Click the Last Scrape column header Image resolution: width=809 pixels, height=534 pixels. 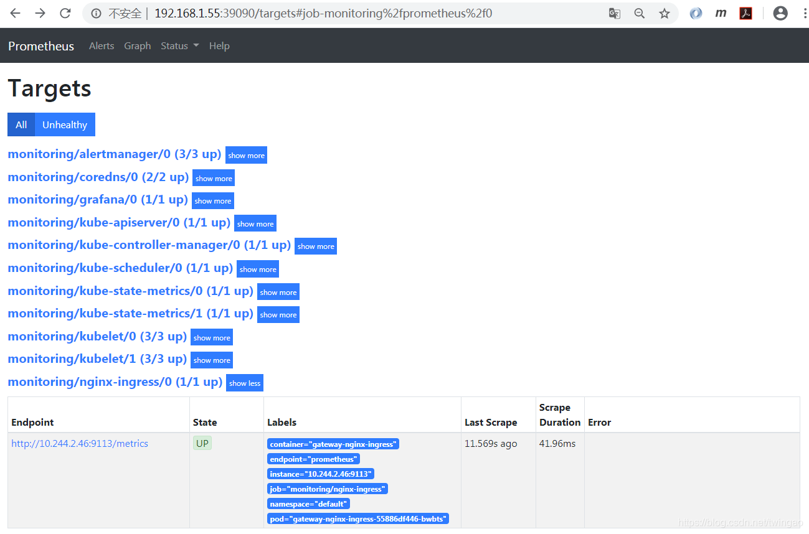[x=491, y=422]
